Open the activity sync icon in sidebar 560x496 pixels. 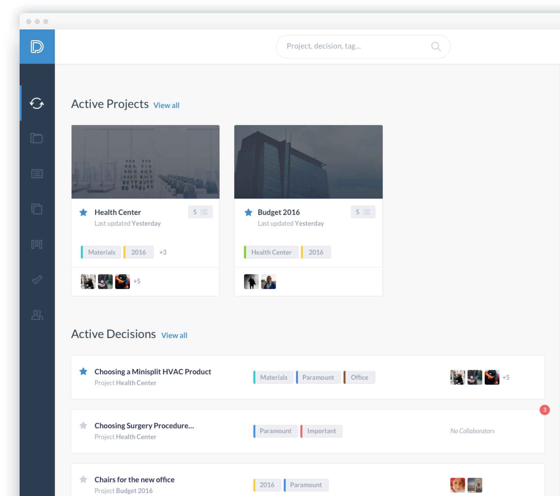[x=37, y=103]
